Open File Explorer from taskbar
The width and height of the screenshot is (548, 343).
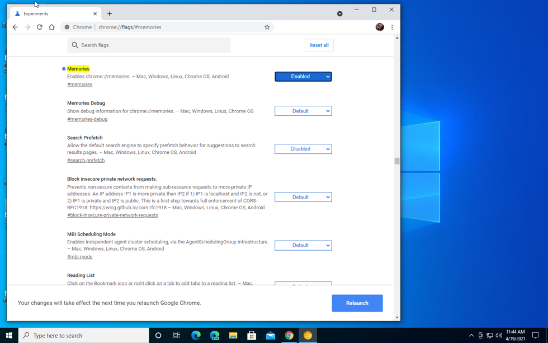click(x=233, y=335)
